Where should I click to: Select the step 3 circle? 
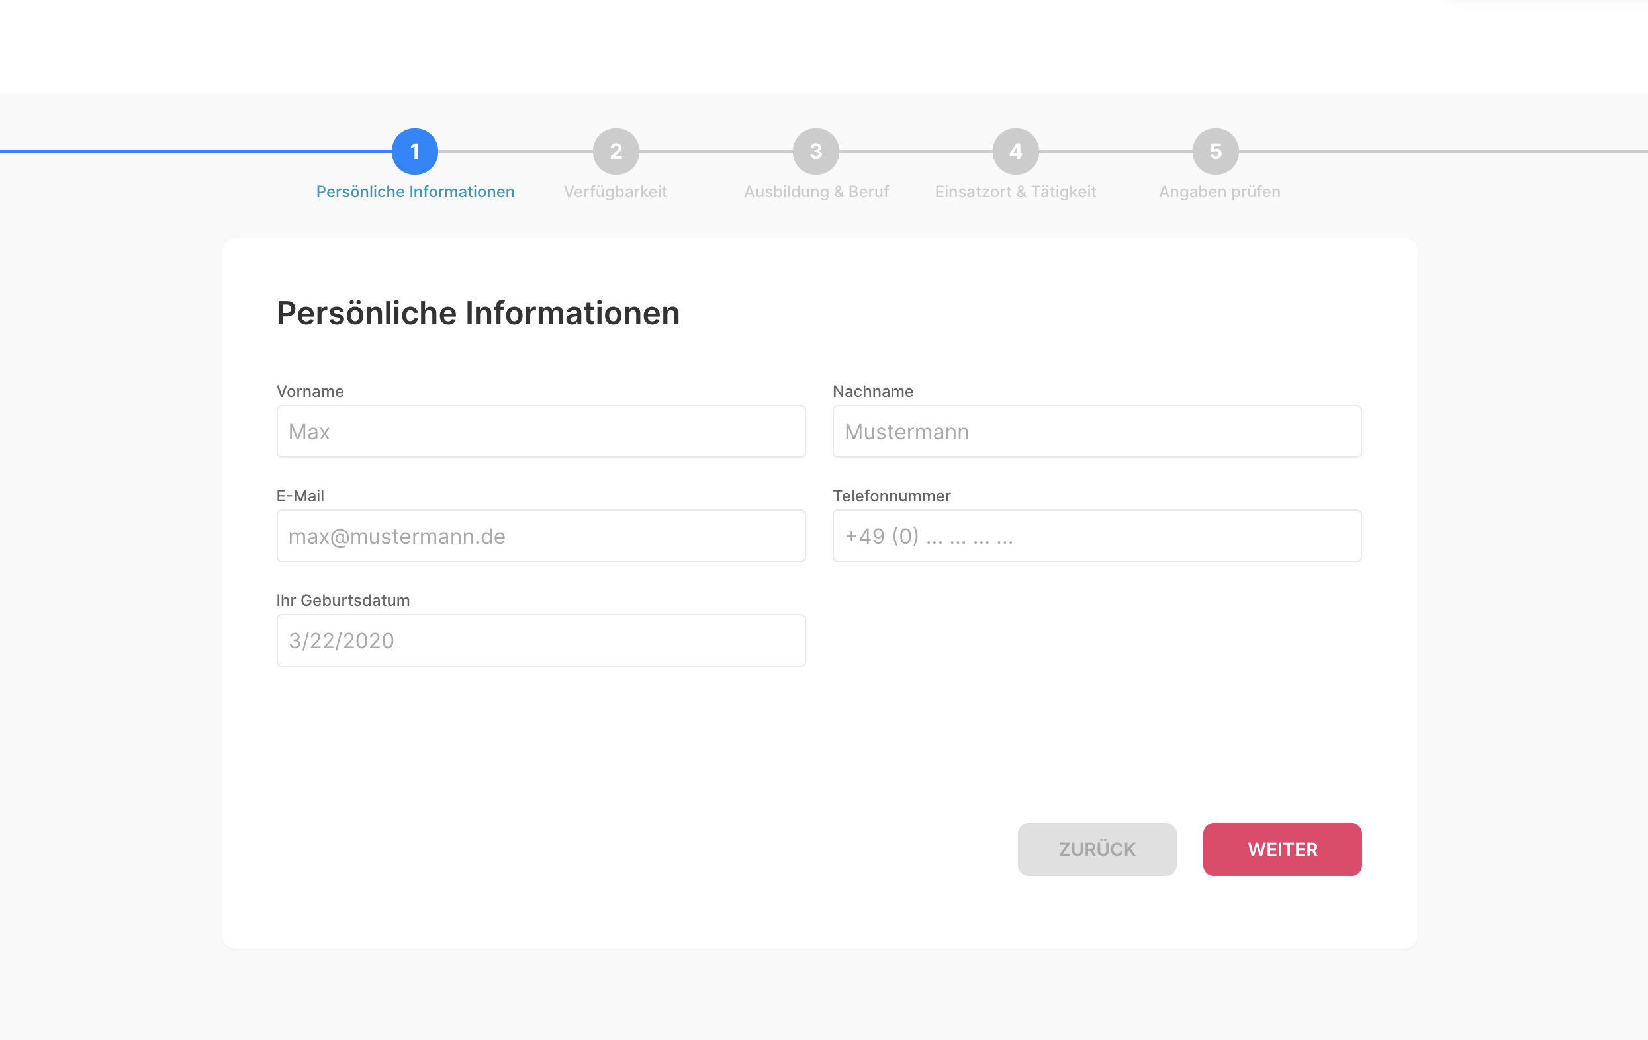(x=816, y=152)
